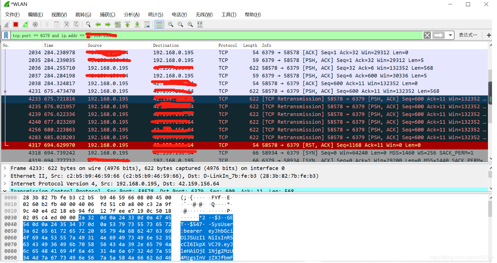The height and width of the screenshot is (263, 497).
Task: Open Find Packet magnifier tool
Action: coord(88,25)
